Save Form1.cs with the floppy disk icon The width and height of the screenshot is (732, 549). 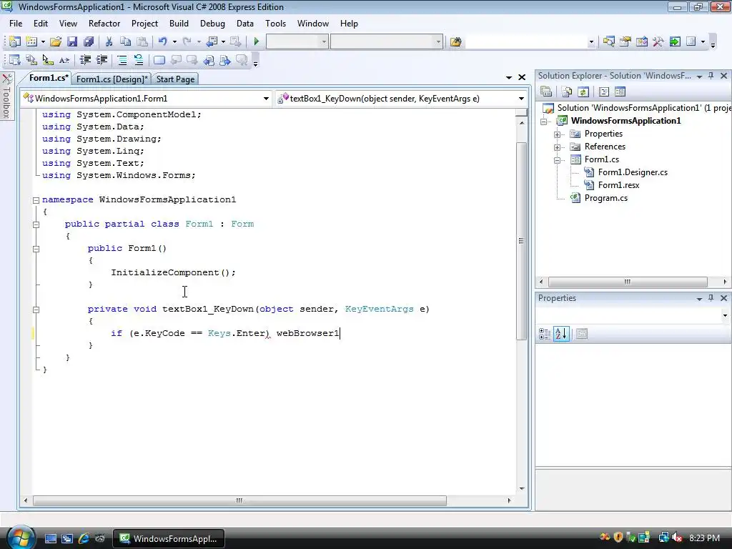(72, 41)
